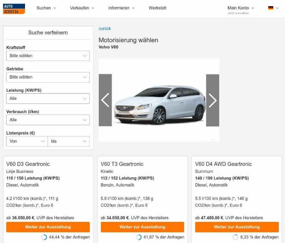Open the Verbrauch (l/km) dropdown

pyautogui.click(x=48, y=120)
